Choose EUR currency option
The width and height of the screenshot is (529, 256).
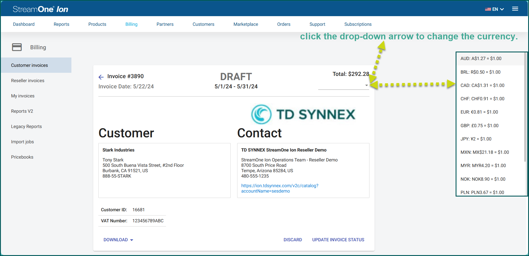(x=490, y=112)
